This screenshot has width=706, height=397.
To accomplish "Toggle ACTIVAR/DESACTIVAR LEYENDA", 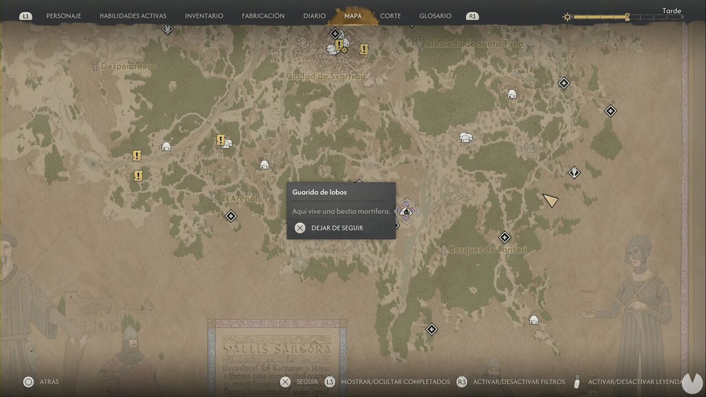I will [x=628, y=382].
